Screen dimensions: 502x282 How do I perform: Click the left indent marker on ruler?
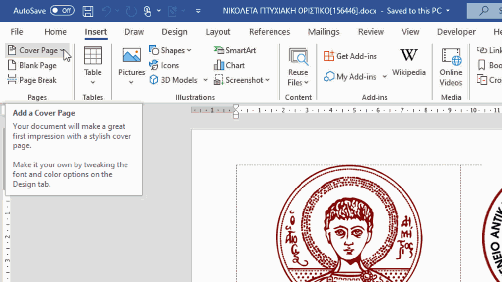click(236, 116)
